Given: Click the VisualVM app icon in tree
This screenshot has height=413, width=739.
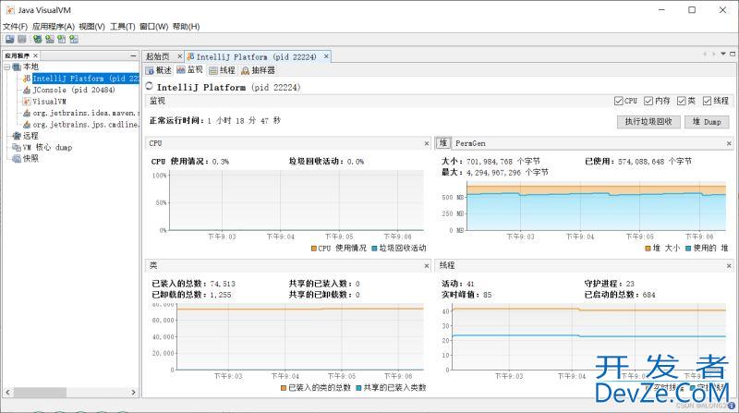Looking at the screenshot, I should tap(27, 102).
